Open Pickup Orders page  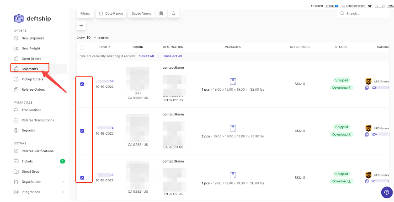point(32,79)
